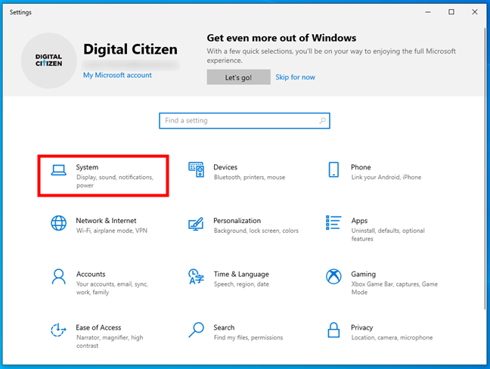The image size is (490, 369).
Task: Open My Microsoft account link
Action: pyautogui.click(x=117, y=75)
